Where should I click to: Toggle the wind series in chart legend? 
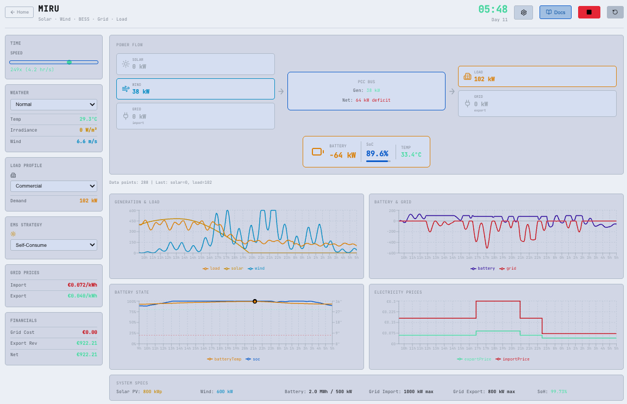[256, 269]
